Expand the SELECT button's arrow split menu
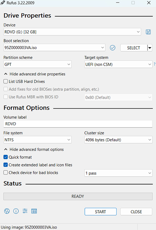The image size is (156, 230). pyautogui.click(x=150, y=48)
